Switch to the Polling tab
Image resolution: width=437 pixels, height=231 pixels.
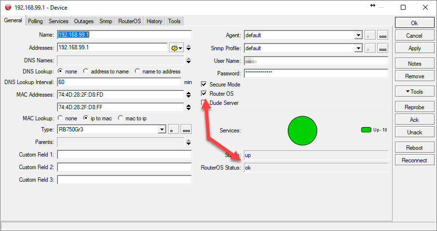(x=35, y=21)
